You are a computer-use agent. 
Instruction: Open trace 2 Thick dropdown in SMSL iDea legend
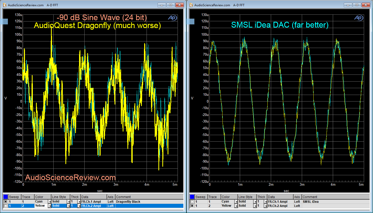tap(265, 206)
